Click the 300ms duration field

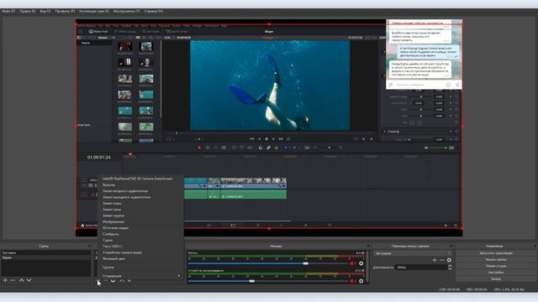click(x=421, y=267)
